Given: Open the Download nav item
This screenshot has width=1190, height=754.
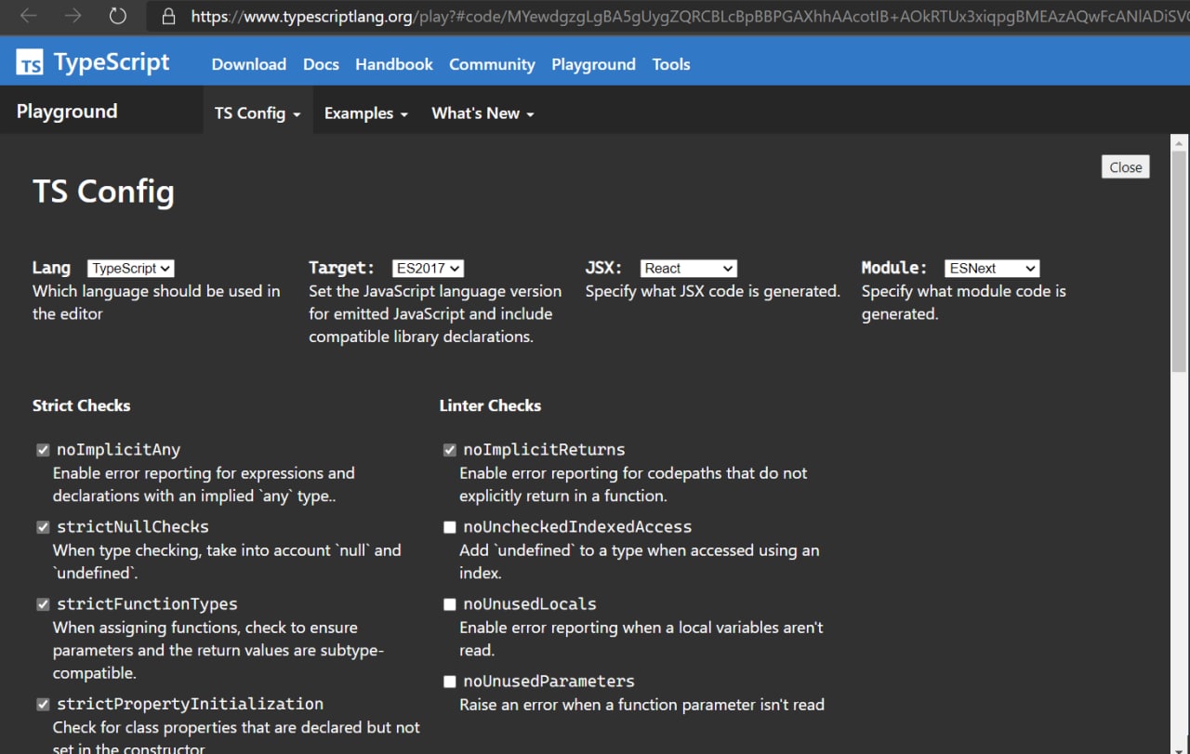Looking at the screenshot, I should point(248,64).
